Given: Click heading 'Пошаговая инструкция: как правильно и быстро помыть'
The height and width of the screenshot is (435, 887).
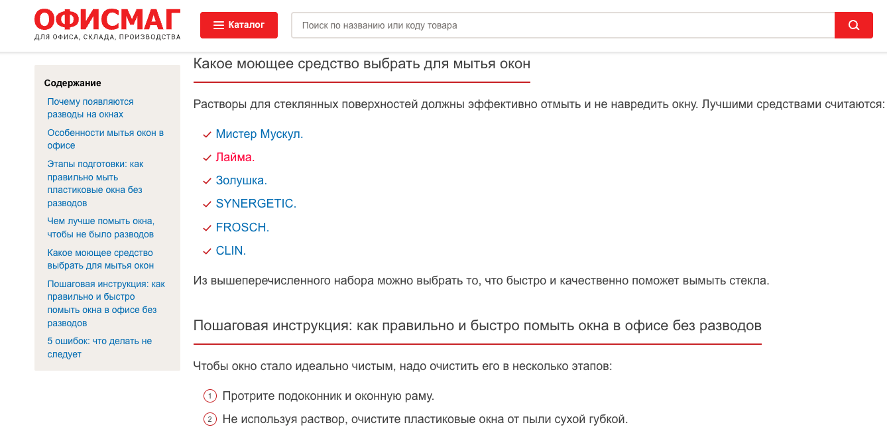Looking at the screenshot, I should click(x=477, y=326).
